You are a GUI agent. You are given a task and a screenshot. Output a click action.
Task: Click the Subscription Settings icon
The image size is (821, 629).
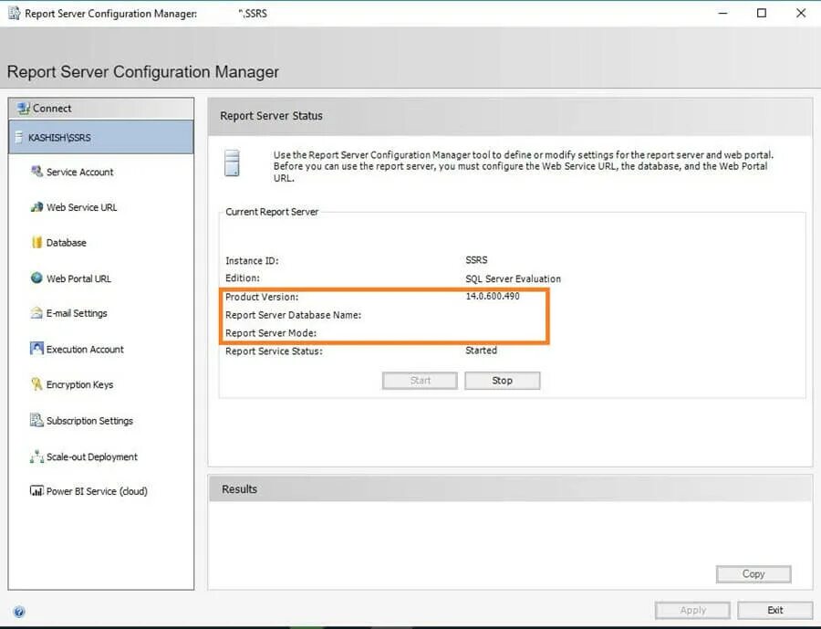click(36, 420)
